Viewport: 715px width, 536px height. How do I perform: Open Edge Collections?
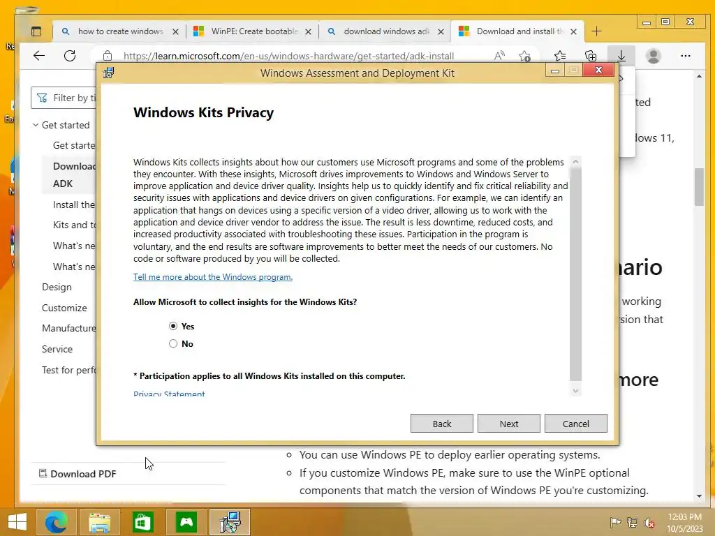click(x=591, y=56)
